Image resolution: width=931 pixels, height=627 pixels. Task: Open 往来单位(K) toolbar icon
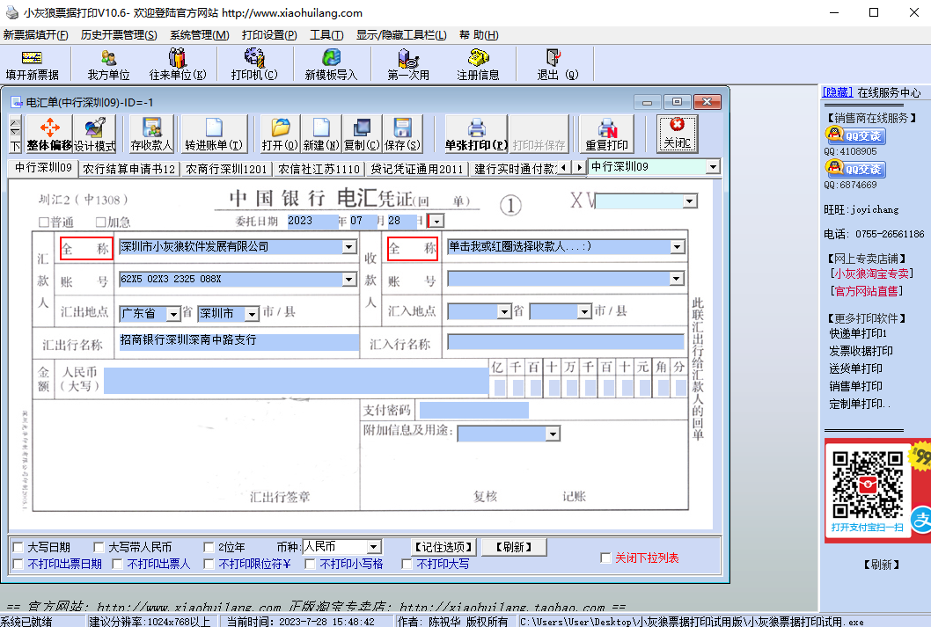click(x=178, y=65)
